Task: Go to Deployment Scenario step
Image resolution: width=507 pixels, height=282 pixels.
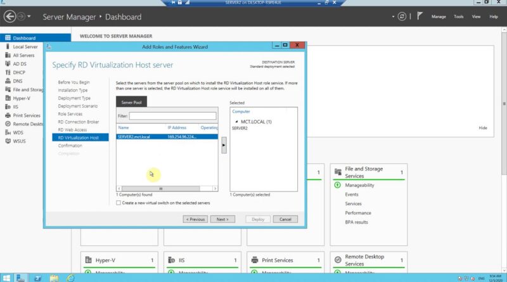Action: 77,106
